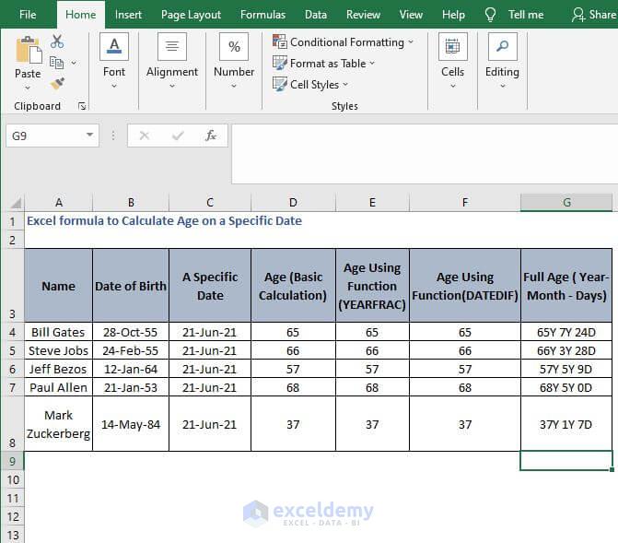618x543 pixels.
Task: Click cell with date 12-Jan-64
Action: [131, 369]
